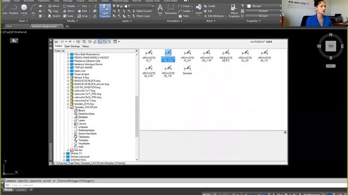The height and width of the screenshot is (195, 348).
Task: Expand the Annotation panel
Action: (x=174, y=21)
